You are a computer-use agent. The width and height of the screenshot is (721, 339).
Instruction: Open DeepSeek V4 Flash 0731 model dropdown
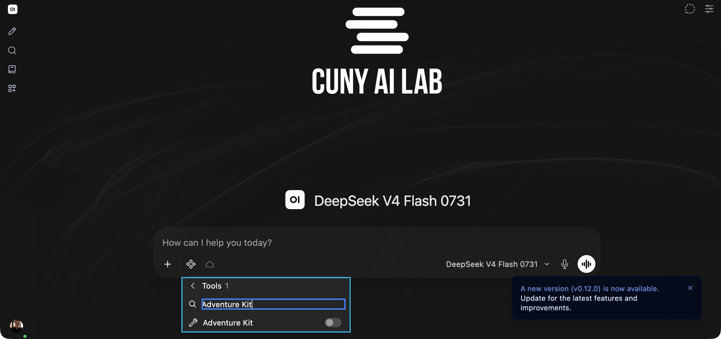click(498, 264)
